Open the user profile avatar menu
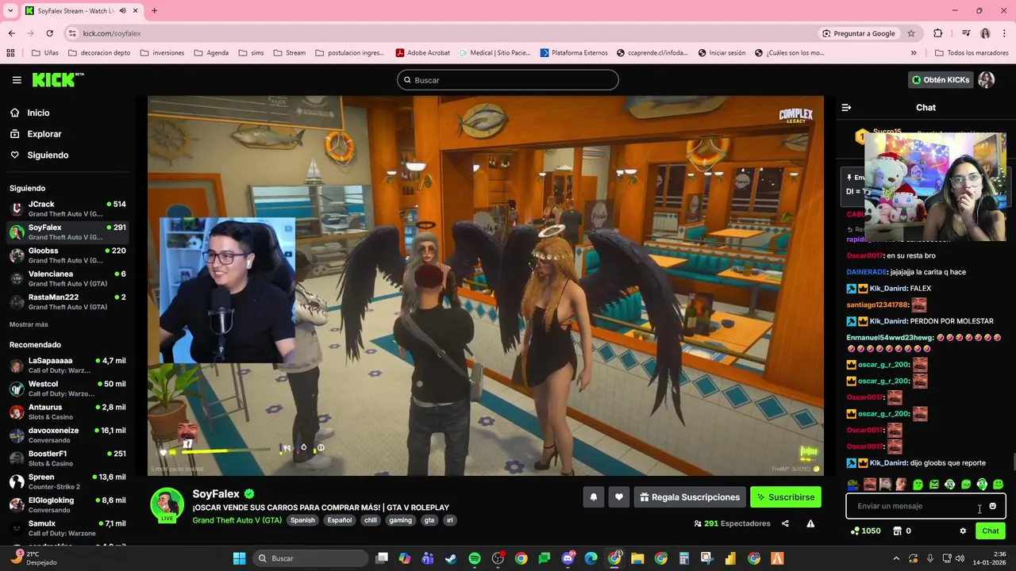Image resolution: width=1016 pixels, height=571 pixels. [987, 80]
